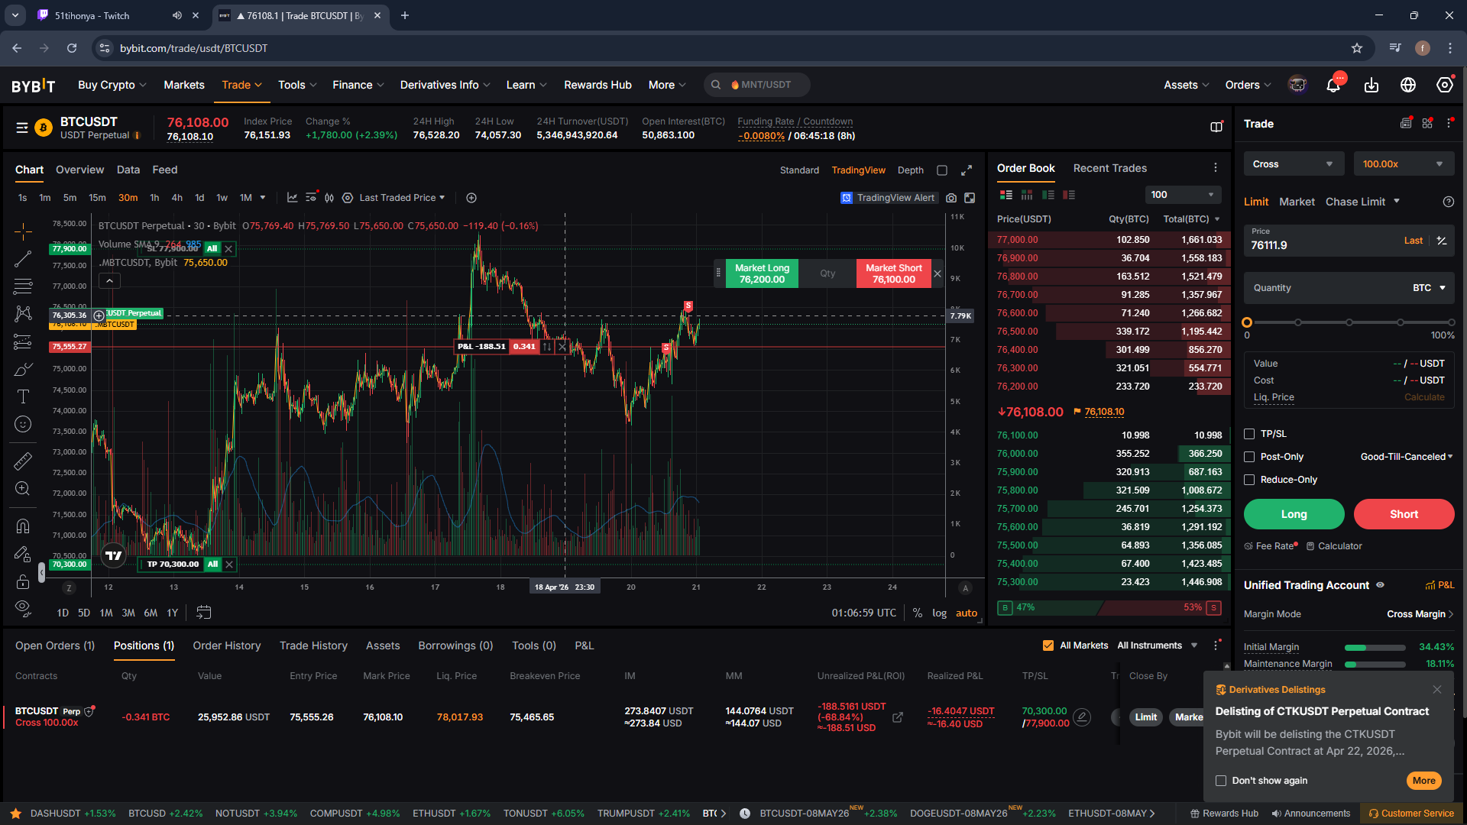Select the Text tool in the chart sidebar
The image size is (1467, 825).
pyautogui.click(x=23, y=396)
